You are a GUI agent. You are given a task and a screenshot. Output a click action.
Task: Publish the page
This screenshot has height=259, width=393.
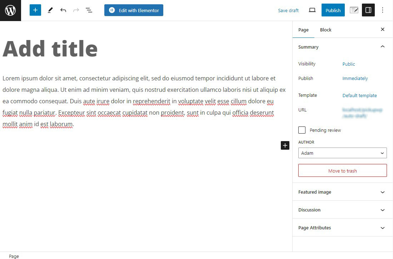pyautogui.click(x=333, y=10)
